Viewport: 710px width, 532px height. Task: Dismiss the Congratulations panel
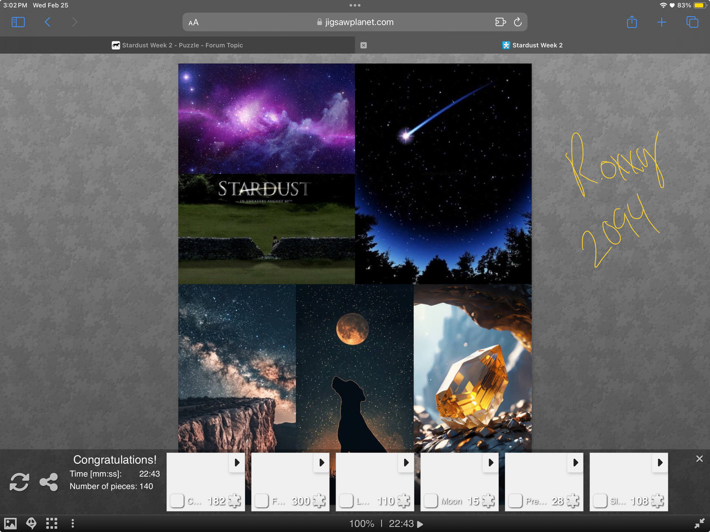[x=699, y=459]
